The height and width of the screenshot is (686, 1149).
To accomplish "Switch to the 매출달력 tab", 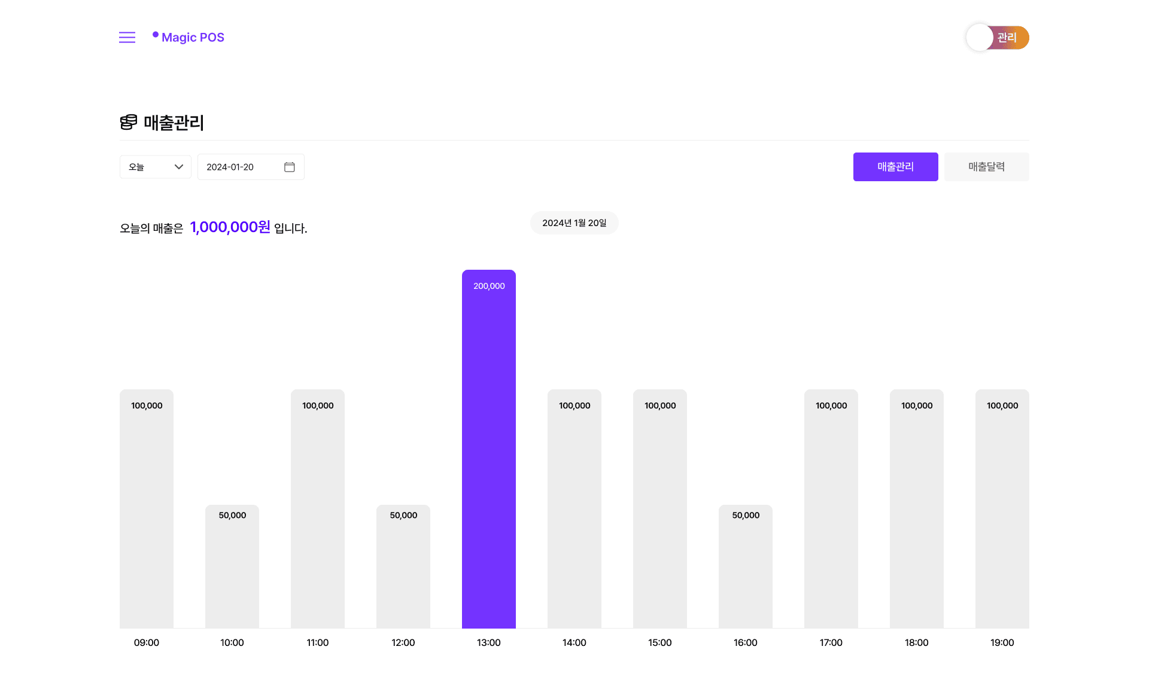I will pos(987,167).
